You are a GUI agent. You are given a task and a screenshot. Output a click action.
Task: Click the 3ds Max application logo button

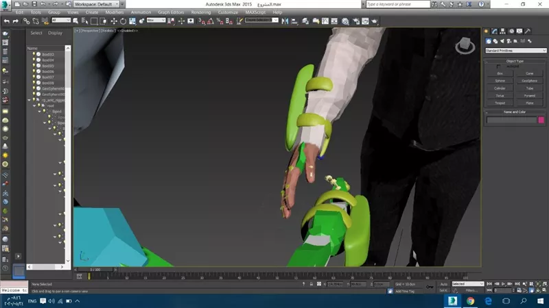tap(5, 5)
